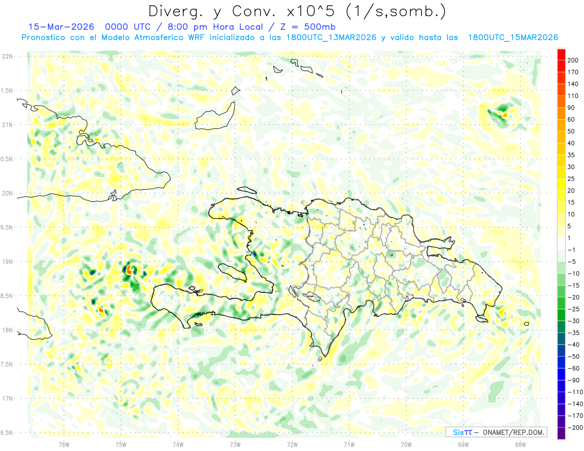Click the dark purple bottom swatch of the color scale

click(x=561, y=433)
